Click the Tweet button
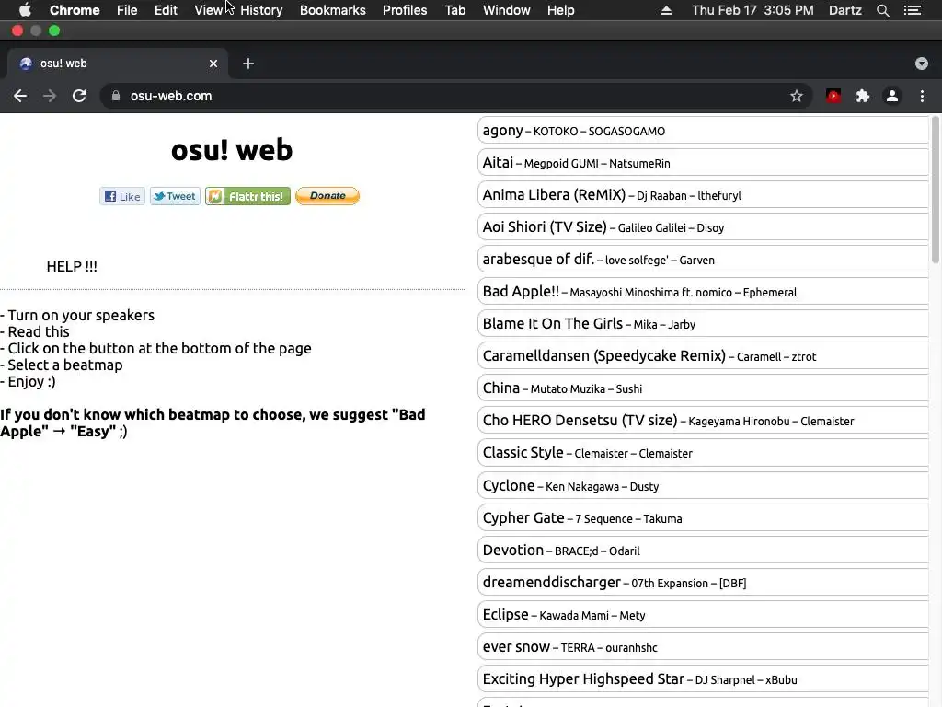Image resolution: width=942 pixels, height=707 pixels. coord(175,196)
